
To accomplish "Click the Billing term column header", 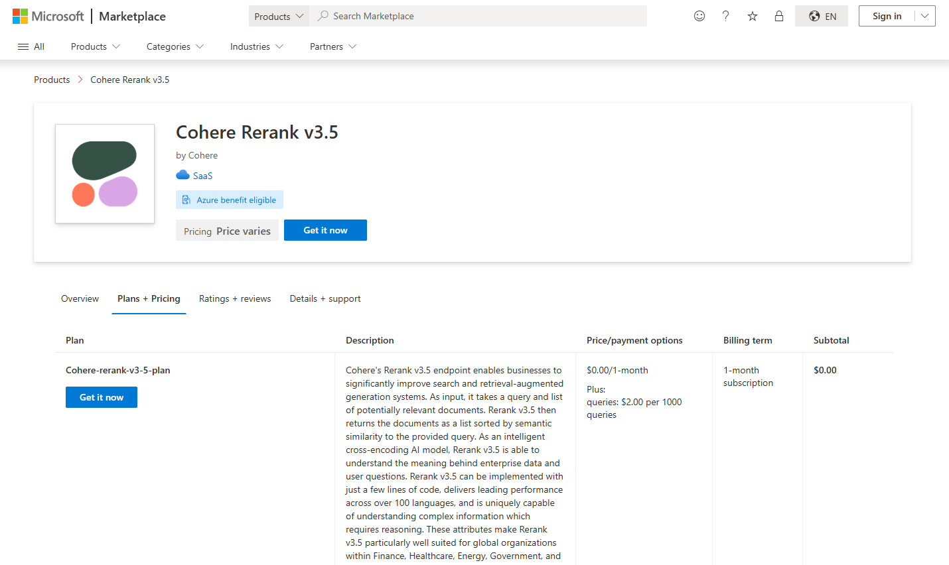I will click(748, 340).
